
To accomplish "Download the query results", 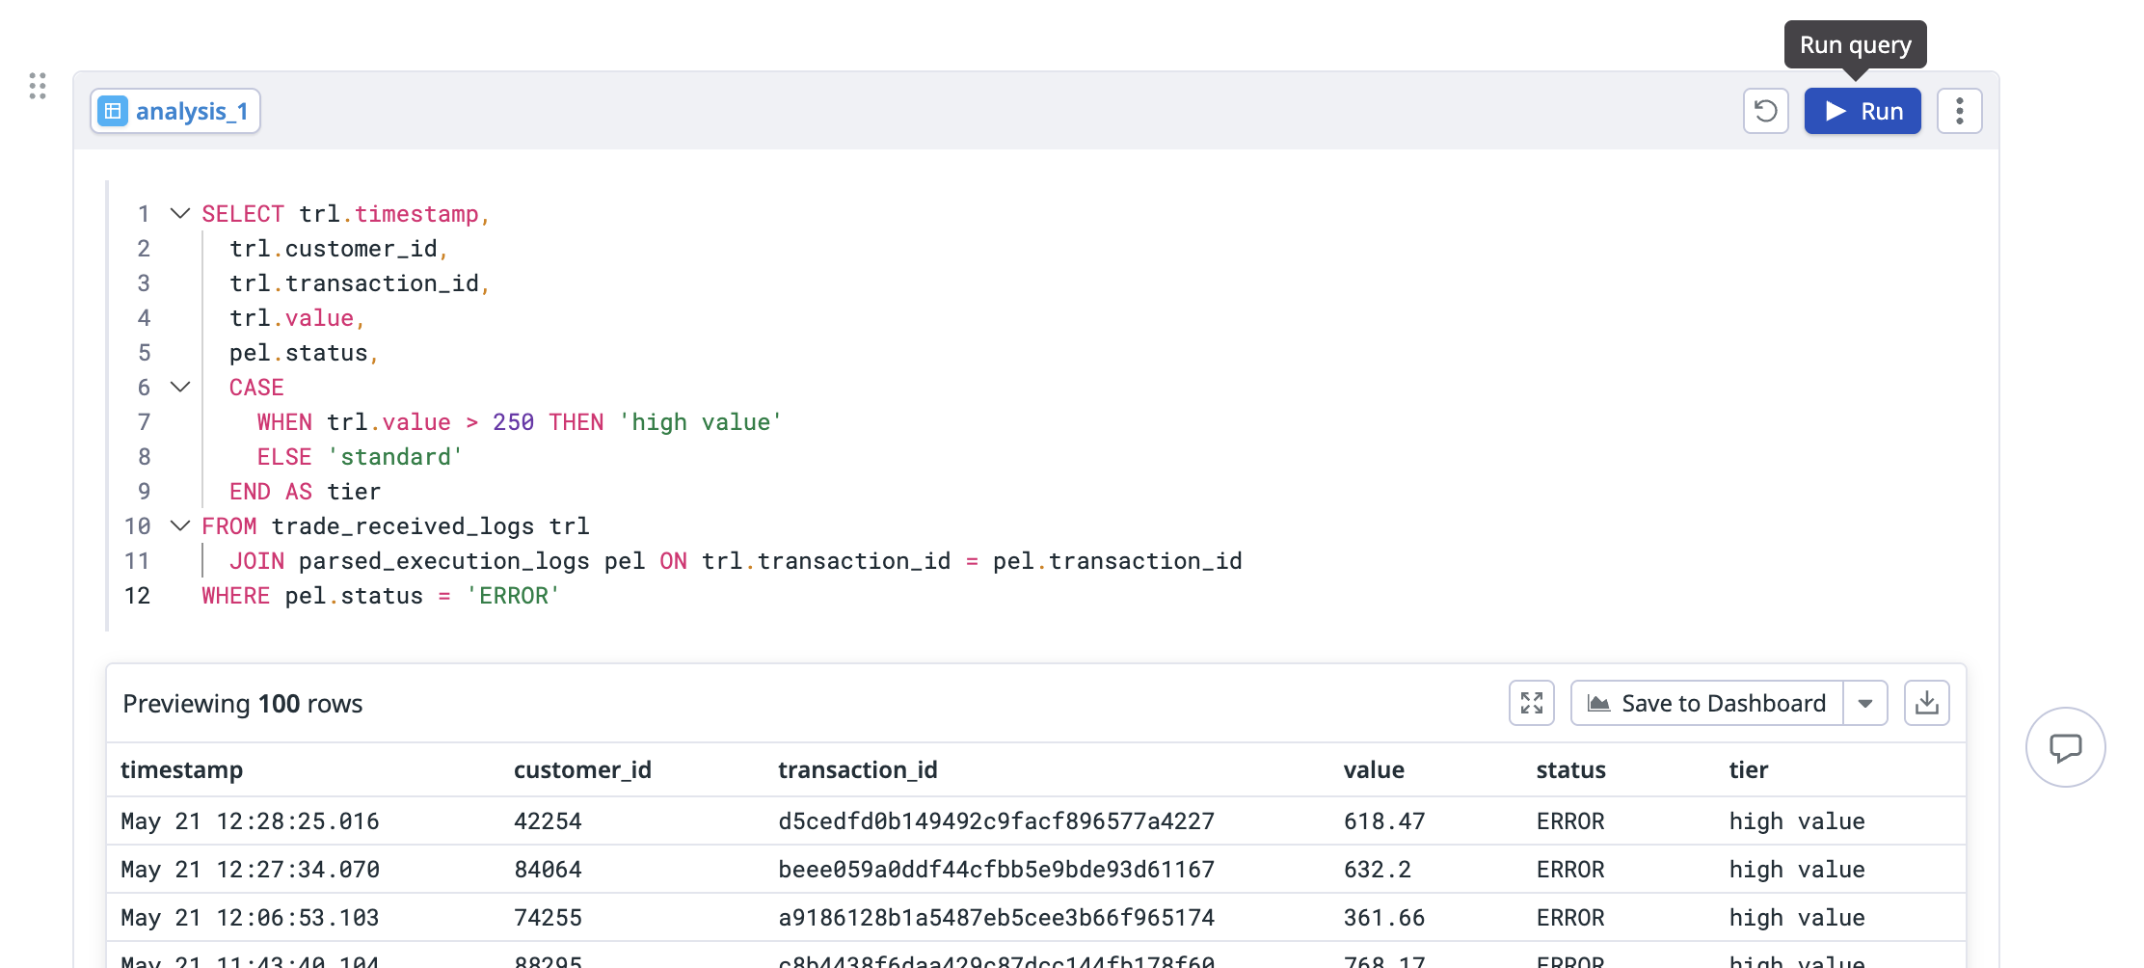I will pos(1926,703).
